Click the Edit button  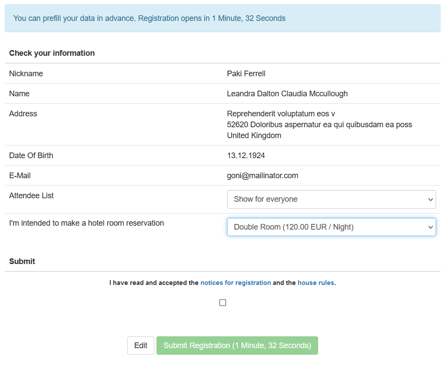click(x=140, y=346)
